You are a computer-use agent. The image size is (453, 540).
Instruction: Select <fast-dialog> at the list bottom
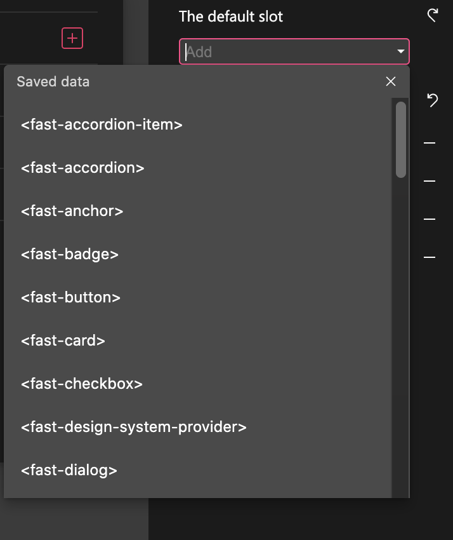[69, 470]
